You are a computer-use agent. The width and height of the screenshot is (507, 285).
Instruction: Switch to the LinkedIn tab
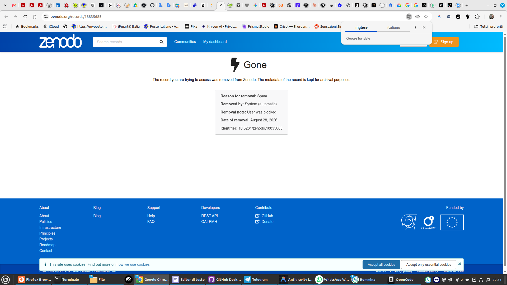(x=58, y=5)
